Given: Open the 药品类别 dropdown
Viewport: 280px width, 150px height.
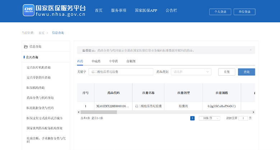Looking at the screenshot, I should click(x=191, y=72).
